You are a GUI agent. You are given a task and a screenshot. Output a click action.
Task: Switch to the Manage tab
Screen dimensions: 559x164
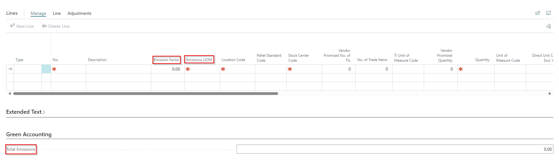point(38,13)
